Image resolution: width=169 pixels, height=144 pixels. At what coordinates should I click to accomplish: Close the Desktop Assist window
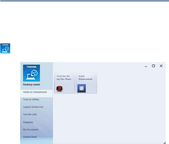[x=161, y=66]
